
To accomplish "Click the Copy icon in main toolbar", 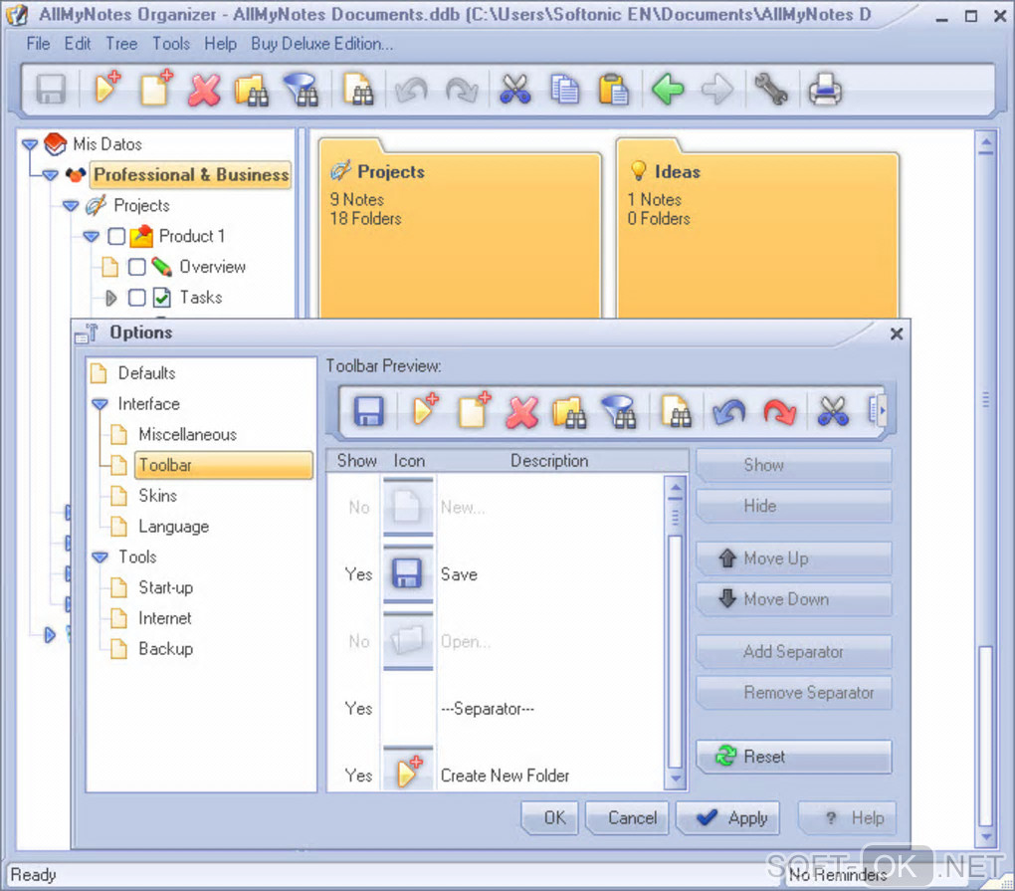I will point(564,90).
